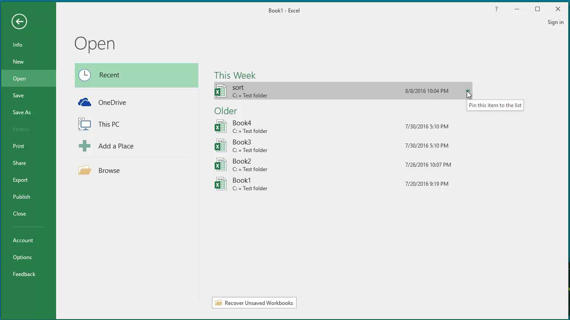Select Export from the sidebar
Viewport: 570px width, 320px height.
(x=20, y=180)
